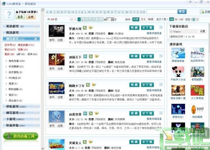Open the 精选游戏 section
The height and width of the screenshot is (150, 210).
click(x=21, y=32)
